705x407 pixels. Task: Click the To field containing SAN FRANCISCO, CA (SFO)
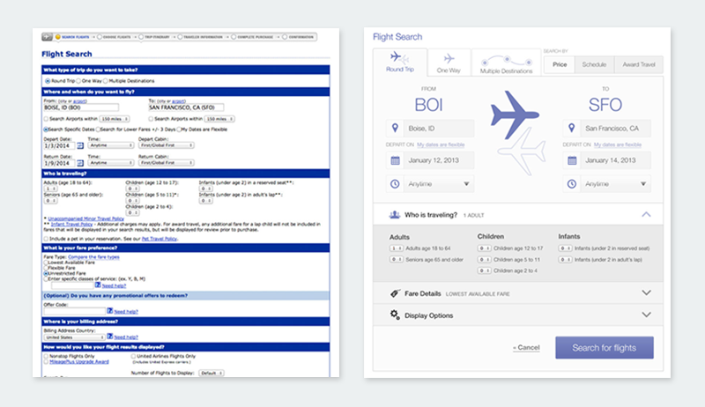coord(186,107)
